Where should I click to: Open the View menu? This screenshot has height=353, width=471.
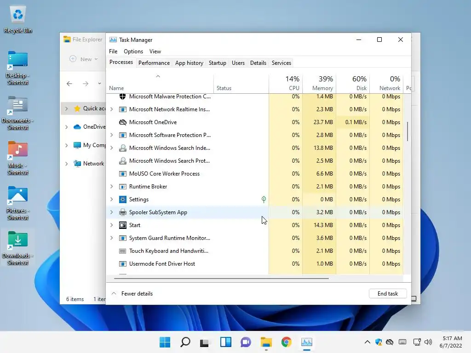[x=155, y=51]
